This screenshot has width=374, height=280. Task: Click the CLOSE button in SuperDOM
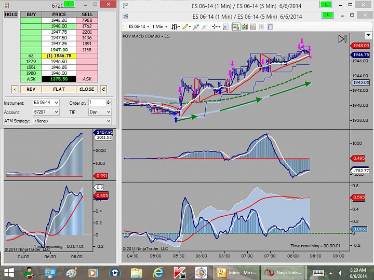tap(87, 89)
